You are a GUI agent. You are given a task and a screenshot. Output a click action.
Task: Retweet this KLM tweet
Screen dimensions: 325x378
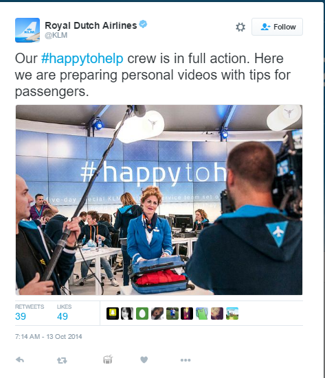tap(62, 360)
